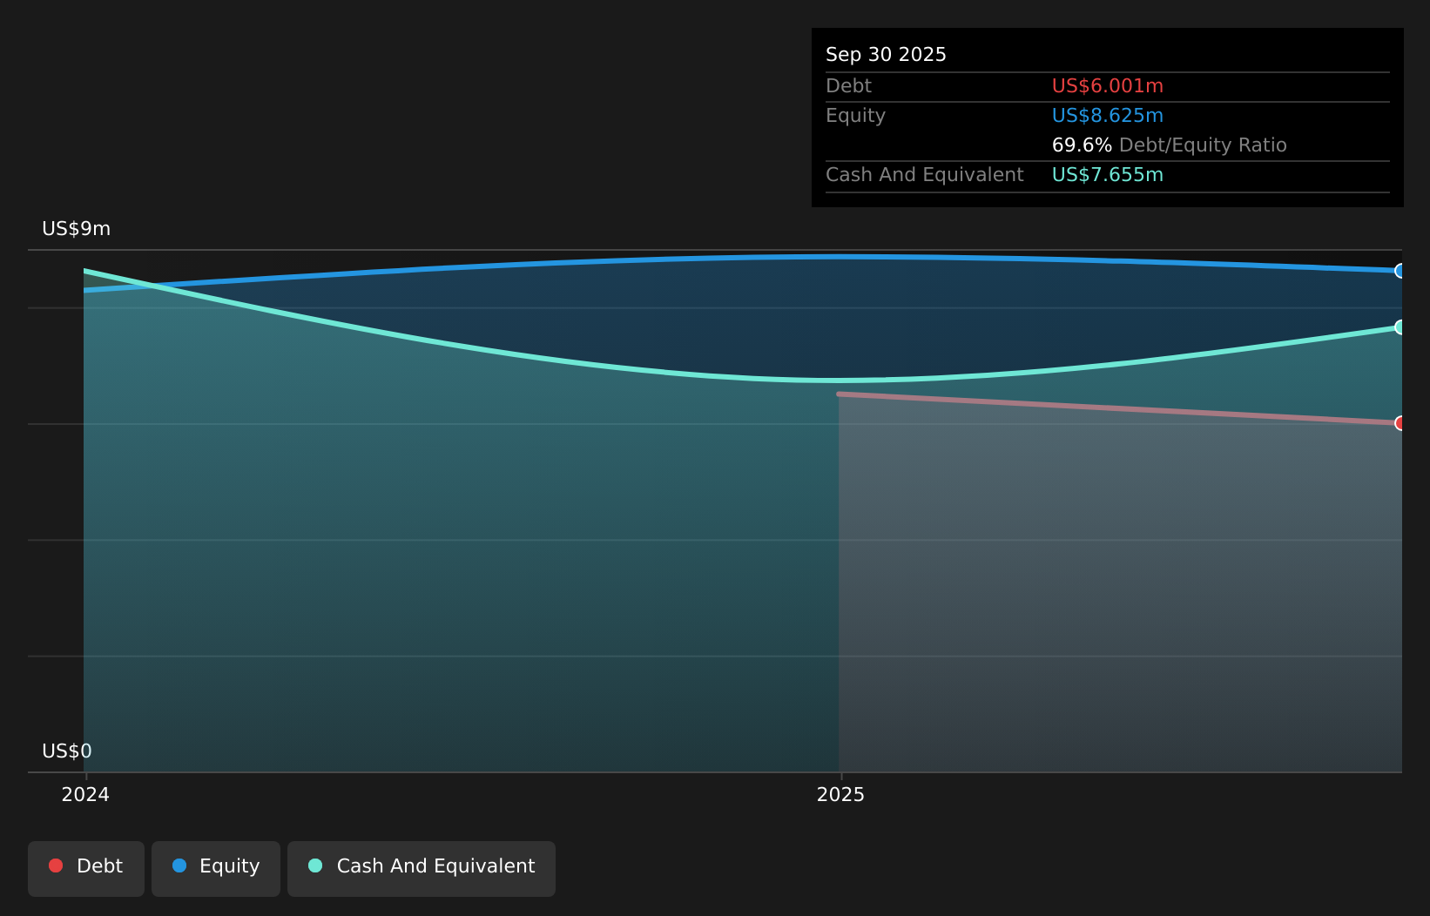Click the 69.6% Debt/Equity Ratio text

click(x=1170, y=145)
